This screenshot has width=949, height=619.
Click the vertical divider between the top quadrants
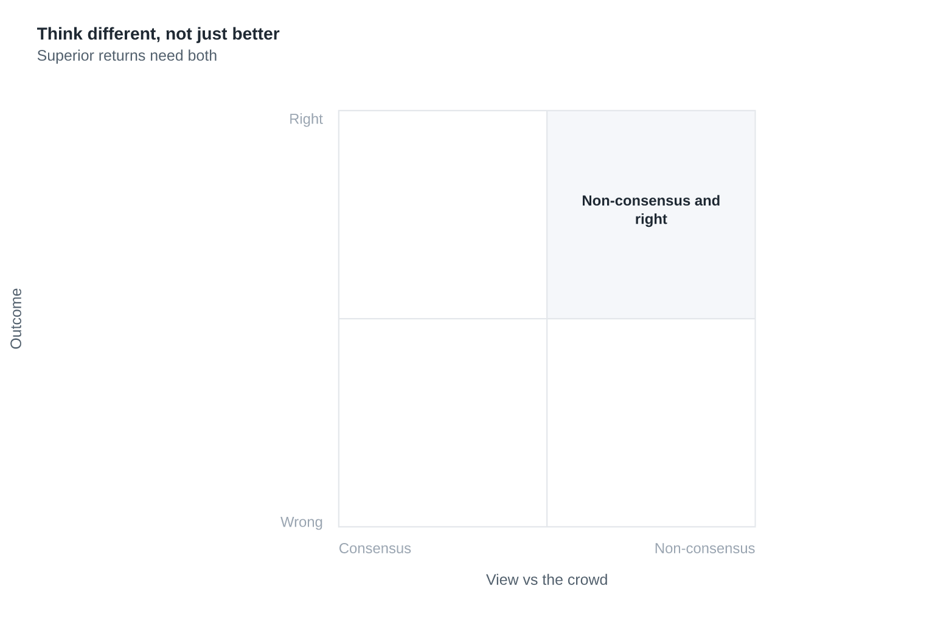pos(547,215)
